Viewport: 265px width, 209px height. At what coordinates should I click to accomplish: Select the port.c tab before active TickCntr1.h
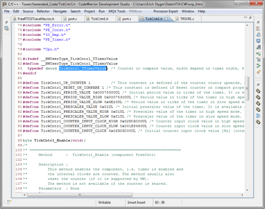tap(127, 19)
